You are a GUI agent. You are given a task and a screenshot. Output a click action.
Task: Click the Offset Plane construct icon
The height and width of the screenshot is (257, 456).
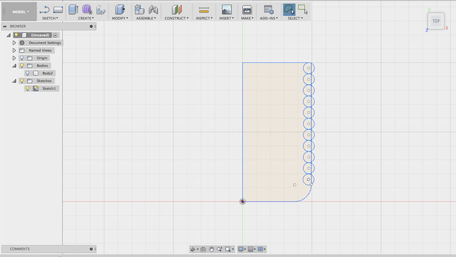(177, 10)
